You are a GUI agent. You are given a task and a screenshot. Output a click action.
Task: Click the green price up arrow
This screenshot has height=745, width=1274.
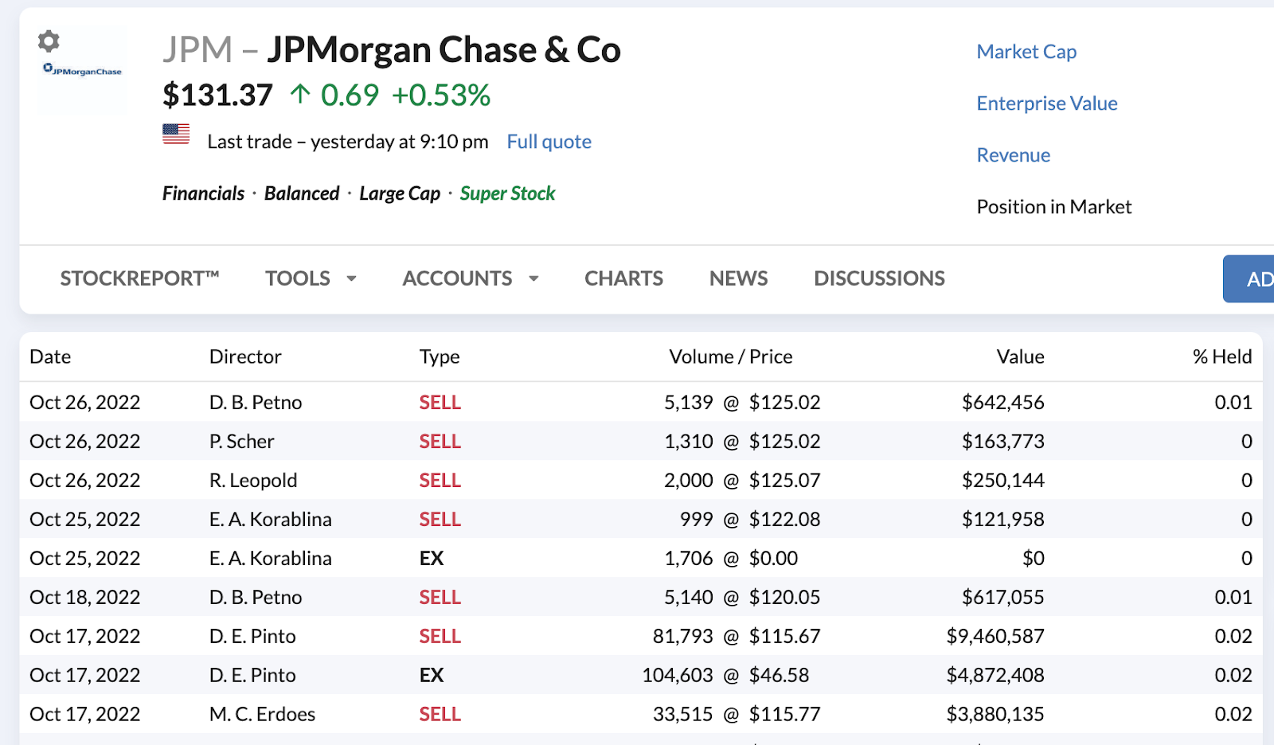[x=300, y=95]
